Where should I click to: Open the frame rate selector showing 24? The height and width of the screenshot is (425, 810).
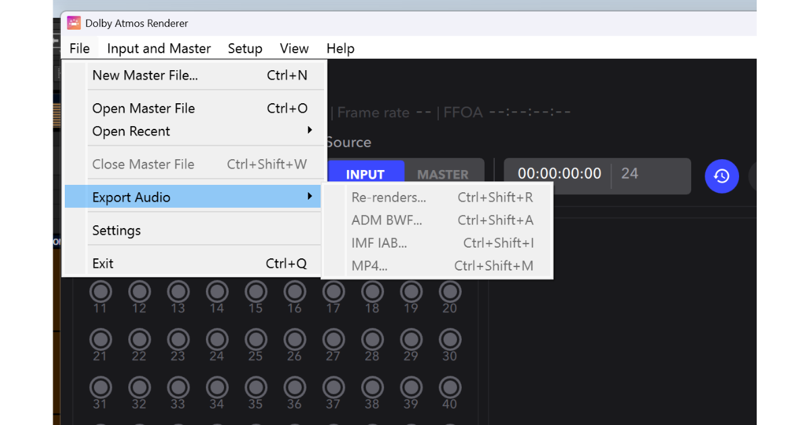[x=629, y=173]
